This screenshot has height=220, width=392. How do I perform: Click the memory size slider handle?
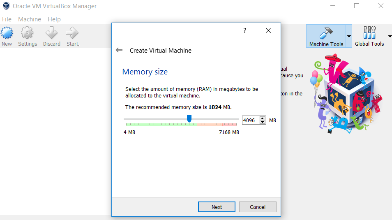pos(189,118)
